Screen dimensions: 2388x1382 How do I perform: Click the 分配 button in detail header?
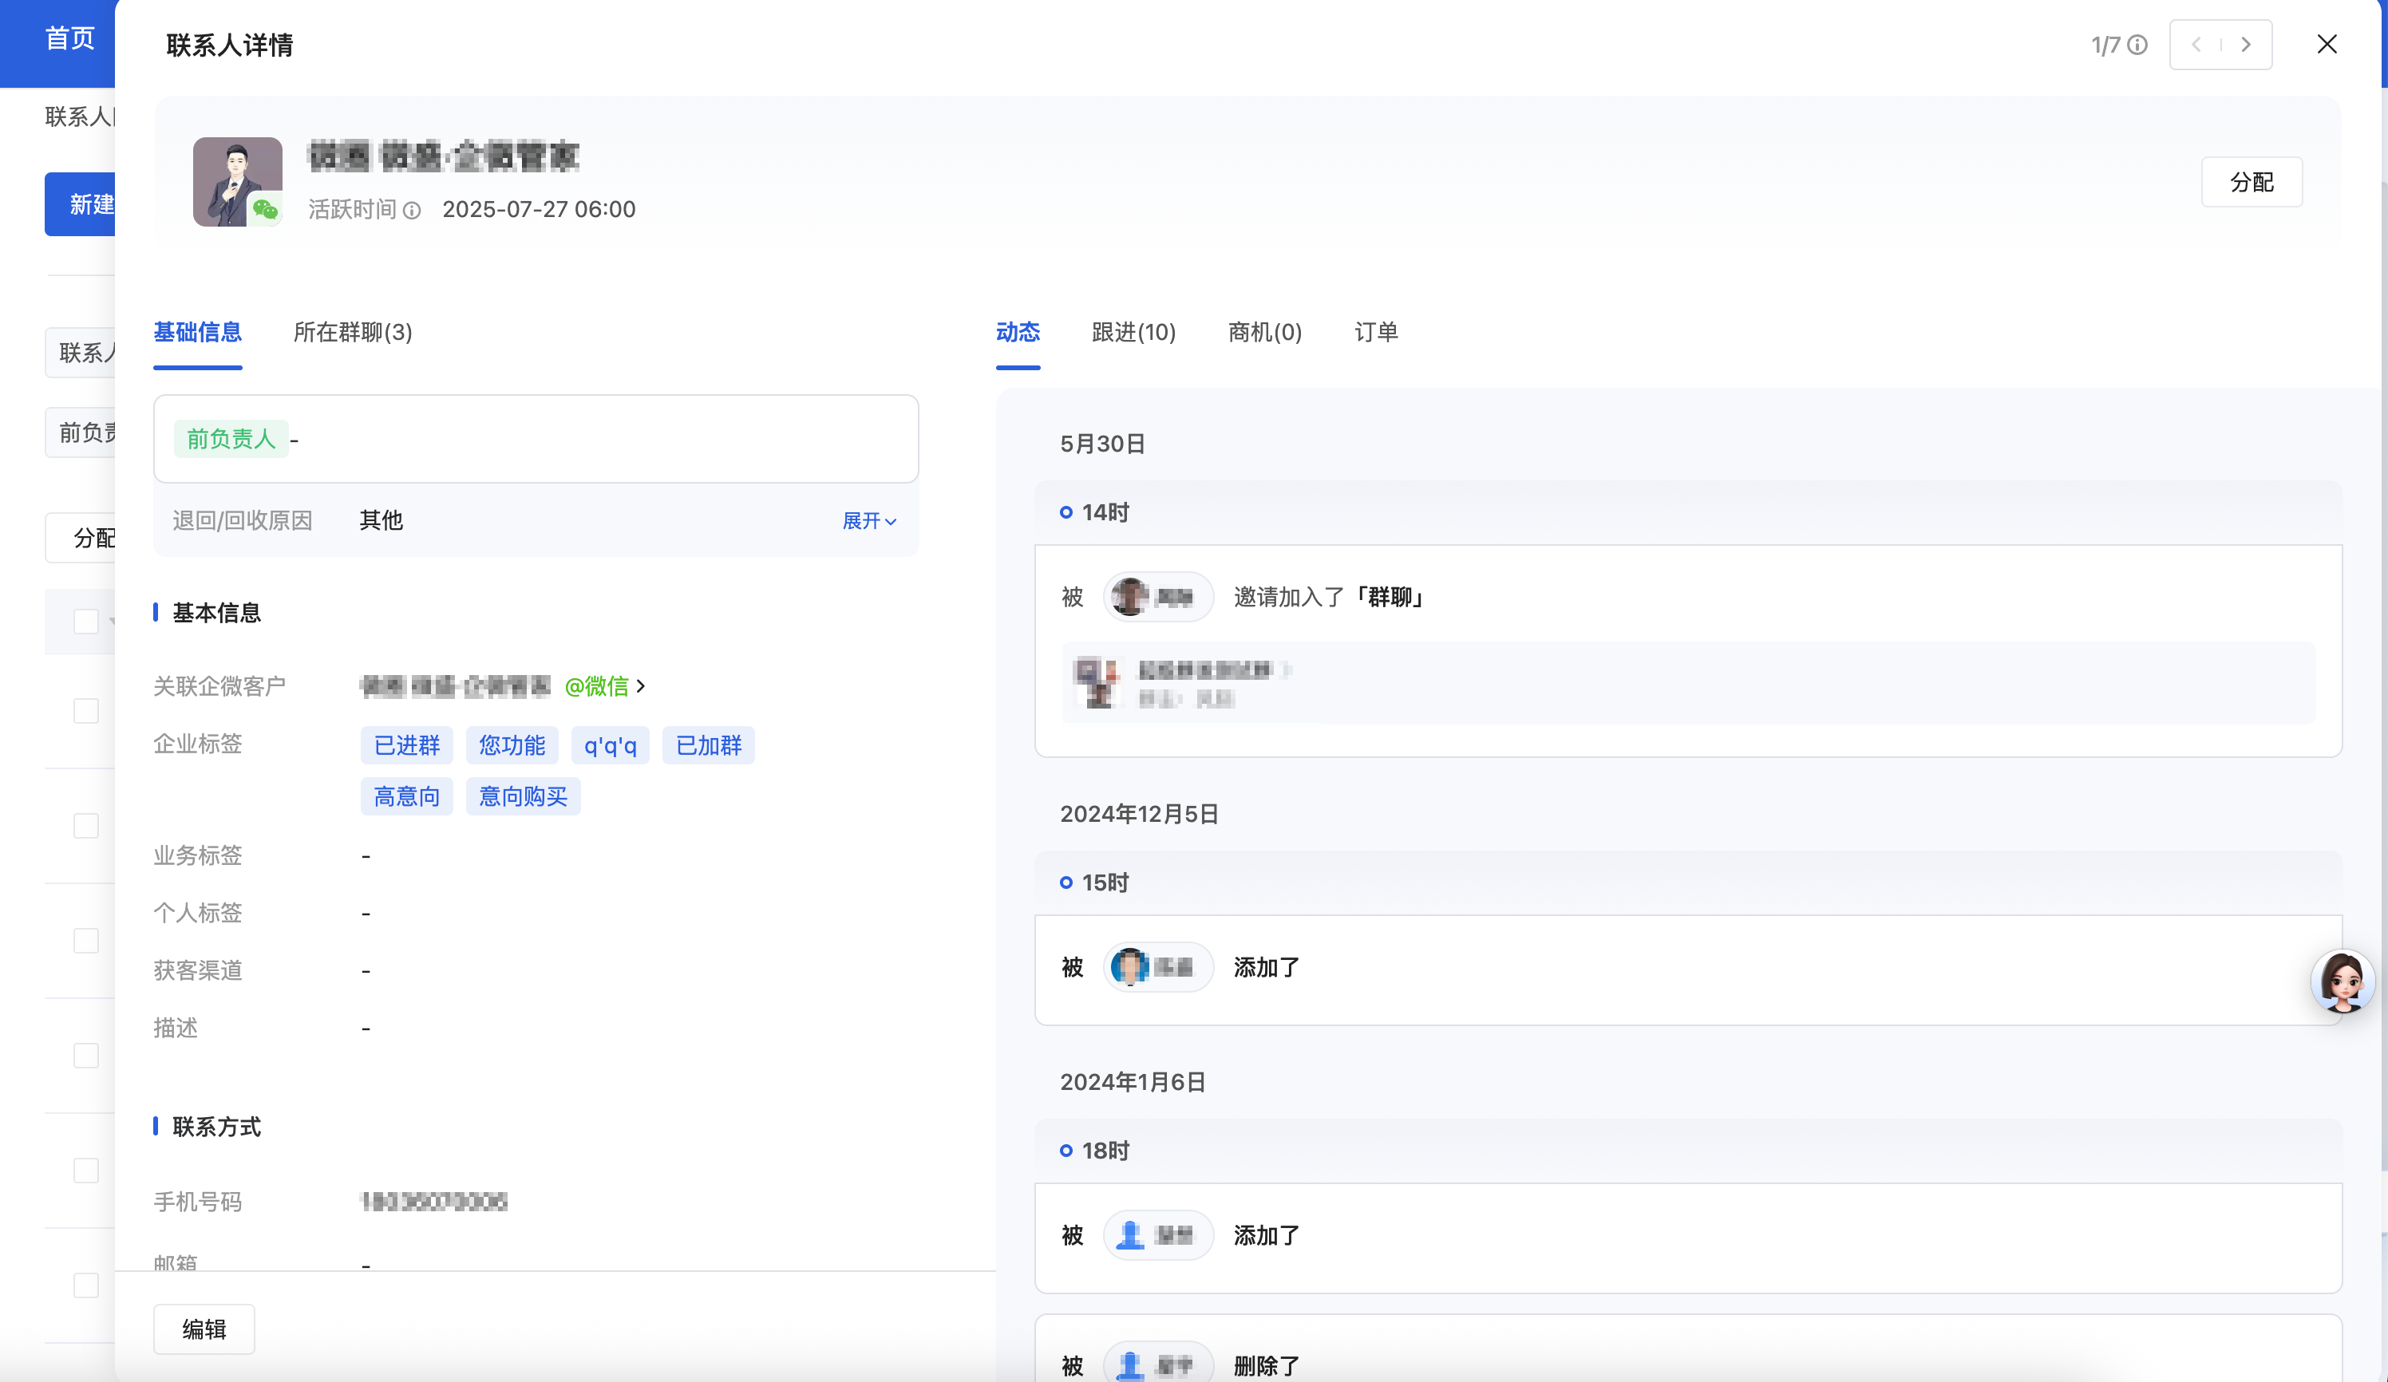2252,182
